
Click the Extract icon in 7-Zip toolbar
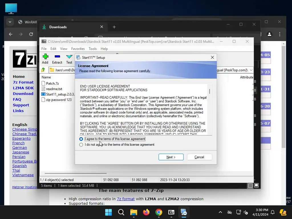[57, 59]
